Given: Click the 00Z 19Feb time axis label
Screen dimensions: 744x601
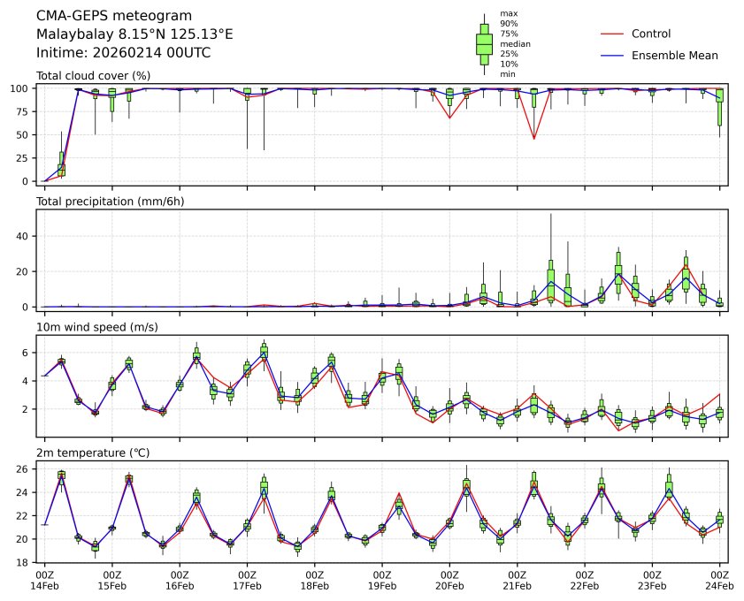Looking at the screenshot, I should (382, 579).
